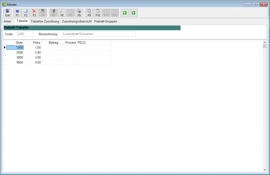The image size is (270, 175).
Task: Close the Rabatte window
Action: pyautogui.click(x=264, y=4)
